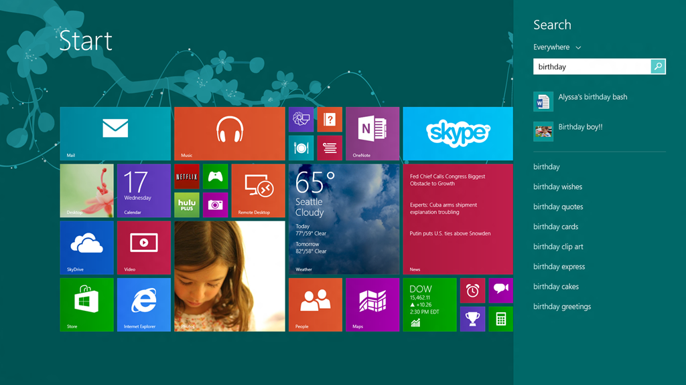Open the People tile
This screenshot has width=686, height=385.
(316, 305)
